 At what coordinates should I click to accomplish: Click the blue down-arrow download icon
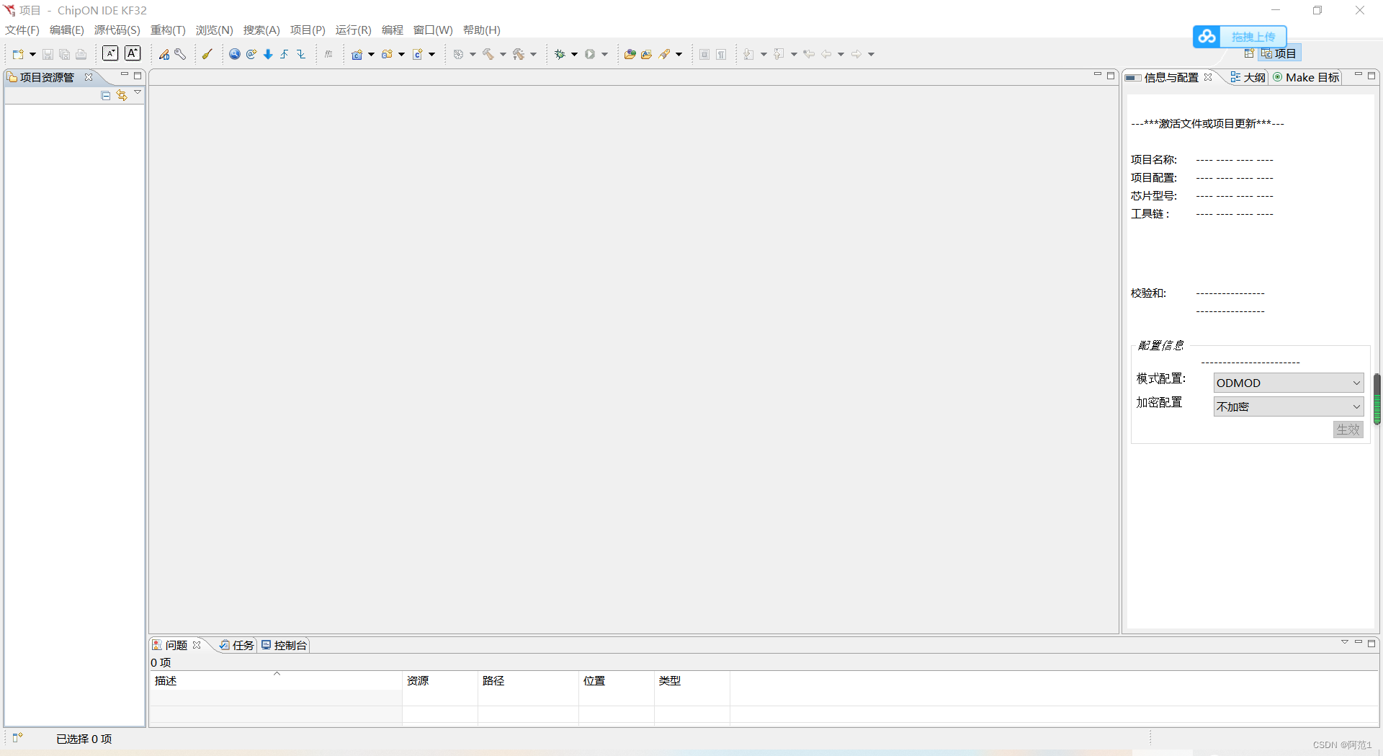click(x=268, y=54)
